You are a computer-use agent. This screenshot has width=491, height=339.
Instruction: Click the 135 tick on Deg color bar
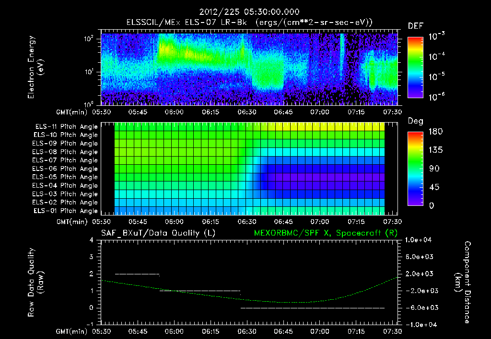[435, 150]
